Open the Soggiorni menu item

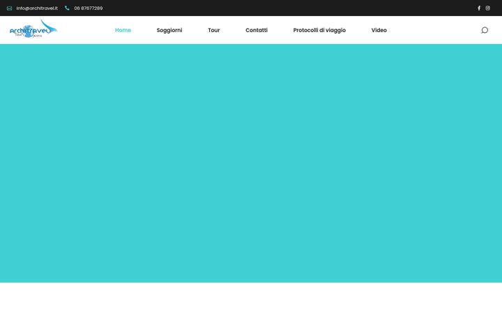tap(169, 30)
